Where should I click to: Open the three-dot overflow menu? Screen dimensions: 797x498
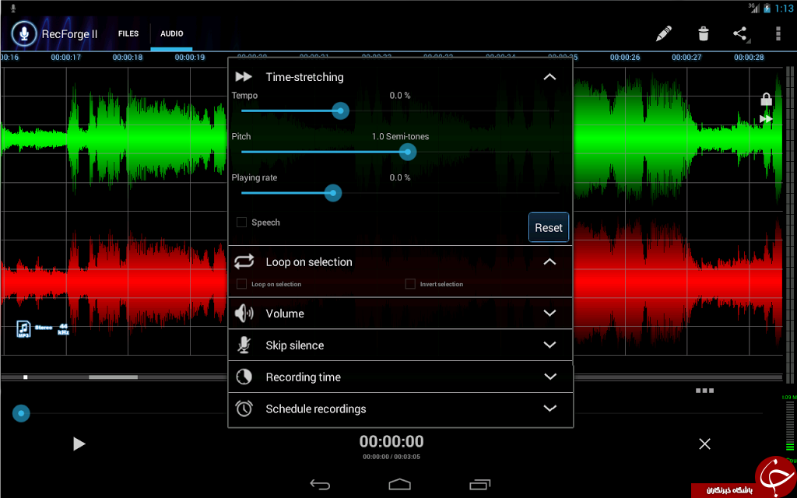pos(778,33)
